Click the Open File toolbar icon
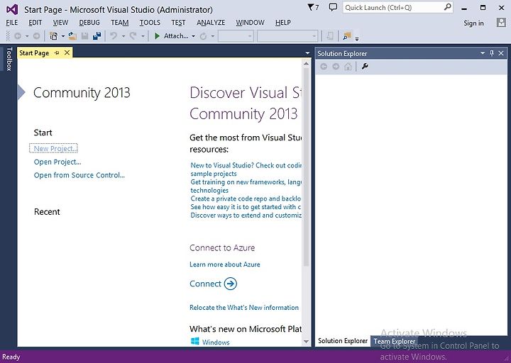 click(72, 36)
